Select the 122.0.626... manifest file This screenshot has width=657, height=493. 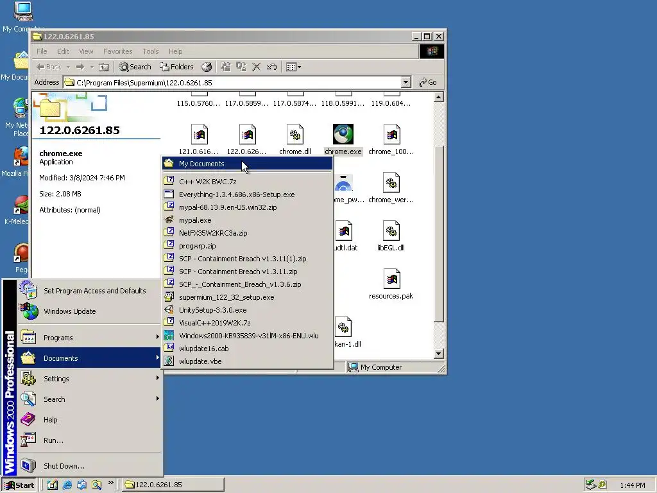click(x=247, y=140)
